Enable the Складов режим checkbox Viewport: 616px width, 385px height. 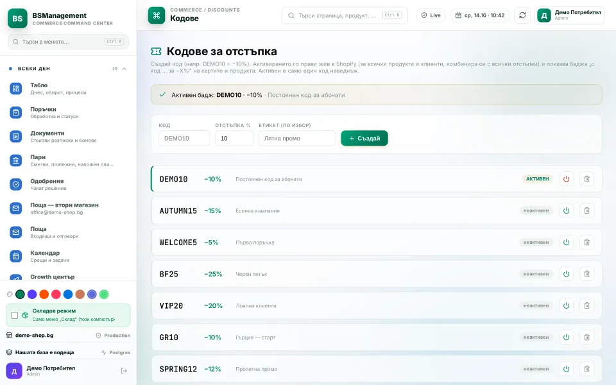pos(15,315)
